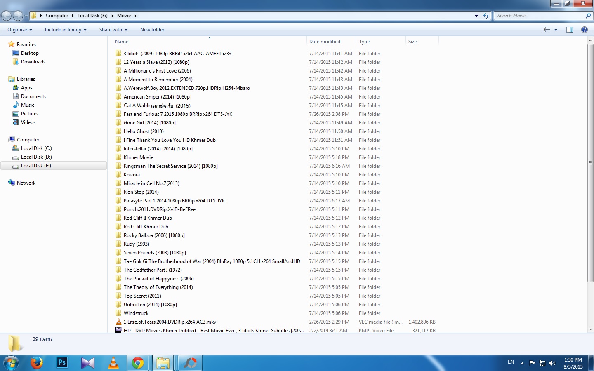594x371 pixels.
Task: Select the 1.Litre.of.Tears mkv file
Action: [x=170, y=322]
